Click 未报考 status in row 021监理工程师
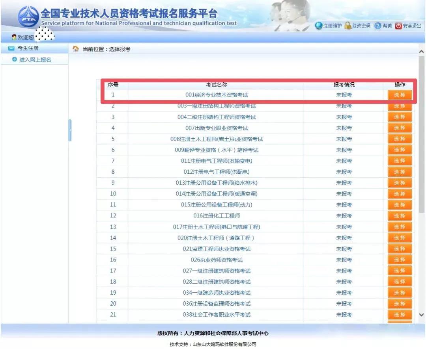The width and height of the screenshot is (426, 349). [344, 249]
